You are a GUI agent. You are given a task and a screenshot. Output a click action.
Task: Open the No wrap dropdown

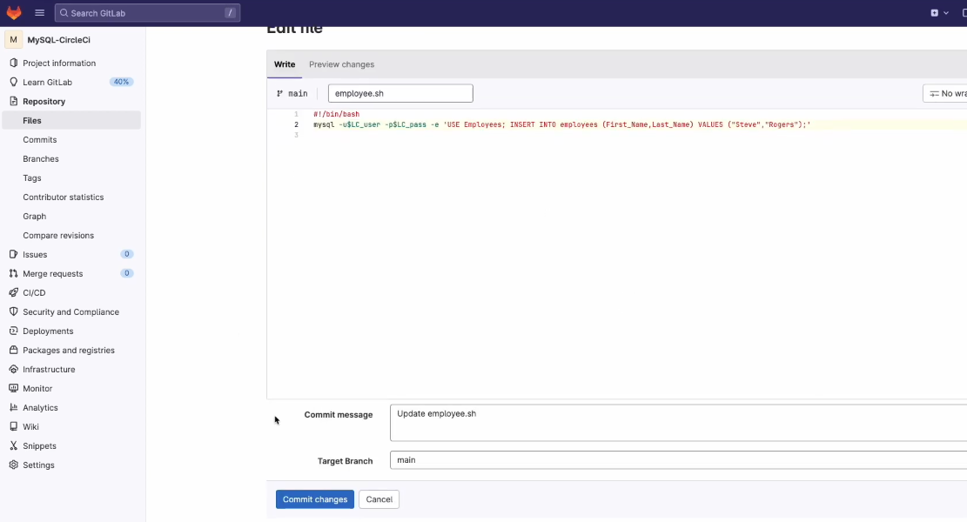coord(944,93)
